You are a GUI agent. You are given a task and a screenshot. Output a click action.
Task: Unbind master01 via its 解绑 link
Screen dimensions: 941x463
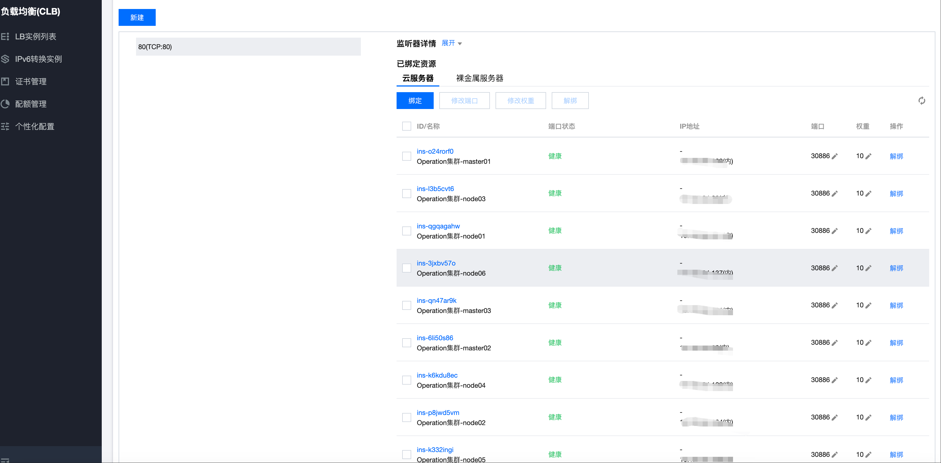(896, 156)
